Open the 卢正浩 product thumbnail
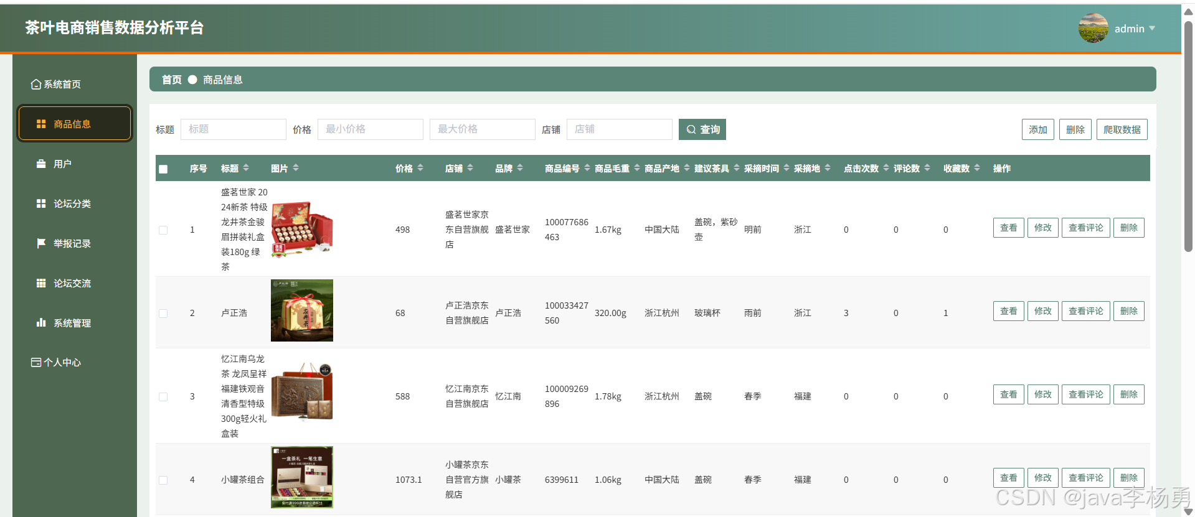The image size is (1195, 517). click(x=302, y=310)
